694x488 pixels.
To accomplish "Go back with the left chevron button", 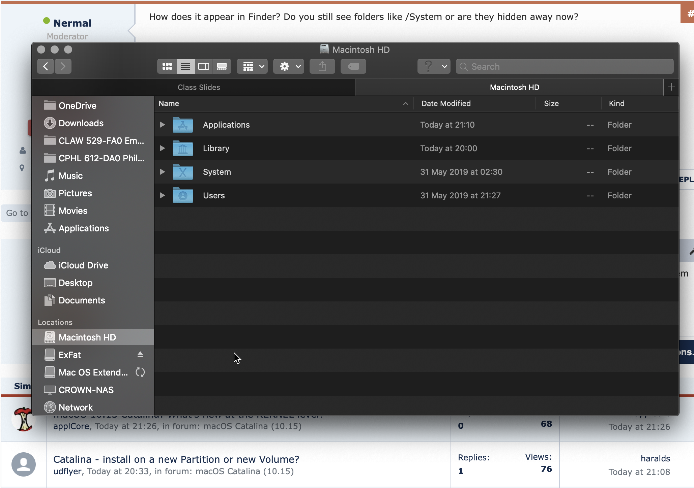I will point(46,66).
